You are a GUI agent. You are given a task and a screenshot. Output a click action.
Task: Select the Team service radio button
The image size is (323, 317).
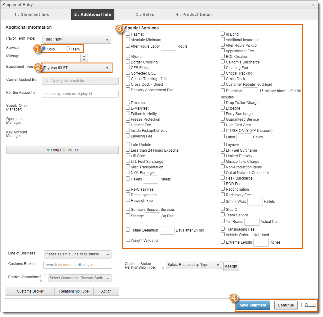click(x=68, y=49)
